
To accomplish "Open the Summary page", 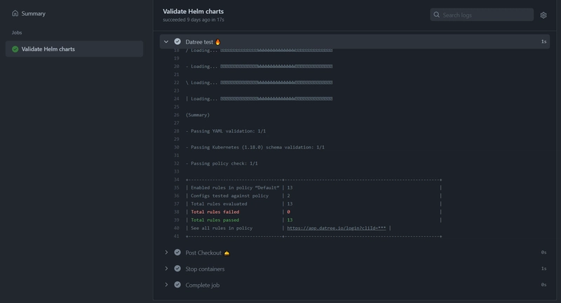I will tap(29, 13).
